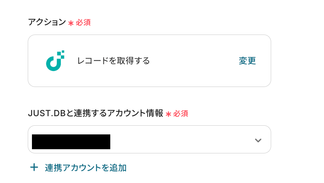Click the redacted account name in dropdown
The height and width of the screenshot is (183, 324).
[71, 142]
